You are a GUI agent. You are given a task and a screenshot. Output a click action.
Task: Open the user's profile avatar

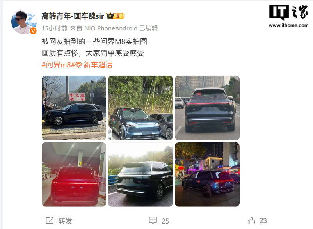tap(23, 21)
